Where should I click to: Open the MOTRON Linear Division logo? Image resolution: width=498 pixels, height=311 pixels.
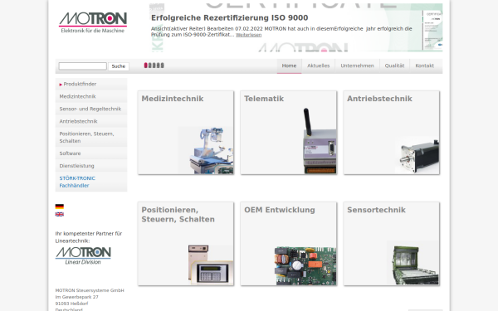(x=83, y=255)
